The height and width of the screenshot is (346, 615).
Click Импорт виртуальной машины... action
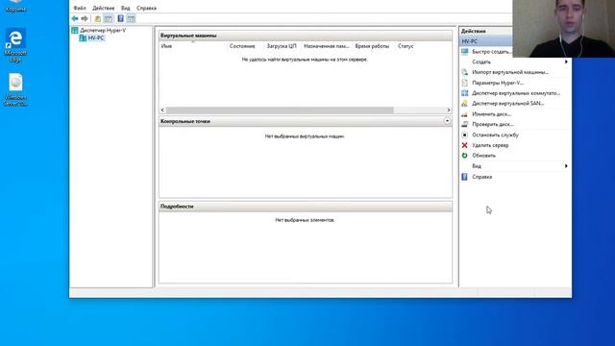tap(510, 72)
